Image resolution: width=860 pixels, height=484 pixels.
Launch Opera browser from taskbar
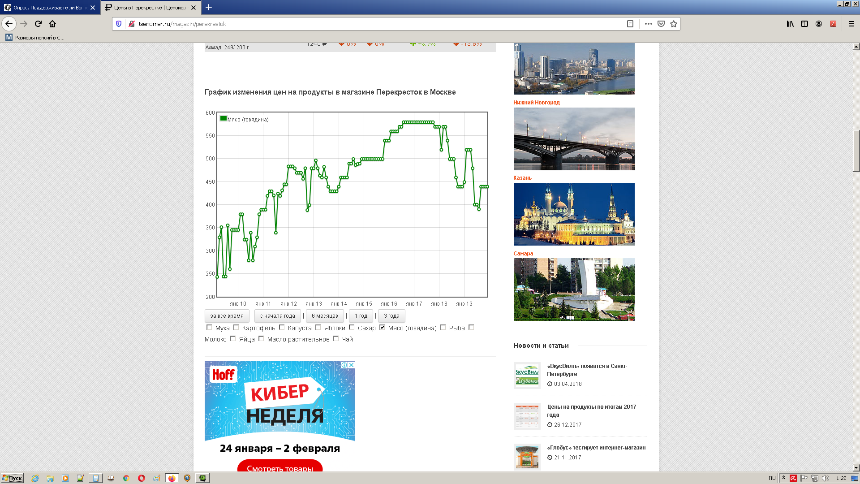click(142, 478)
